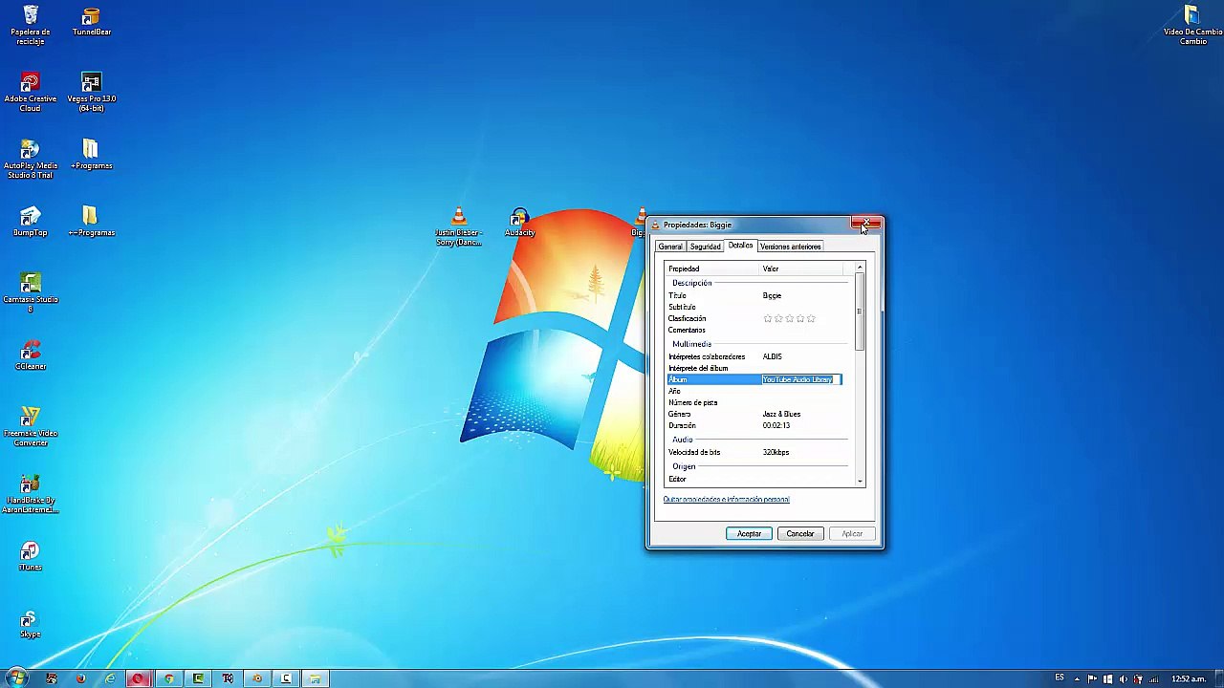The width and height of the screenshot is (1224, 688).
Task: Select the CCleaner desktop icon
Action: [x=31, y=354]
